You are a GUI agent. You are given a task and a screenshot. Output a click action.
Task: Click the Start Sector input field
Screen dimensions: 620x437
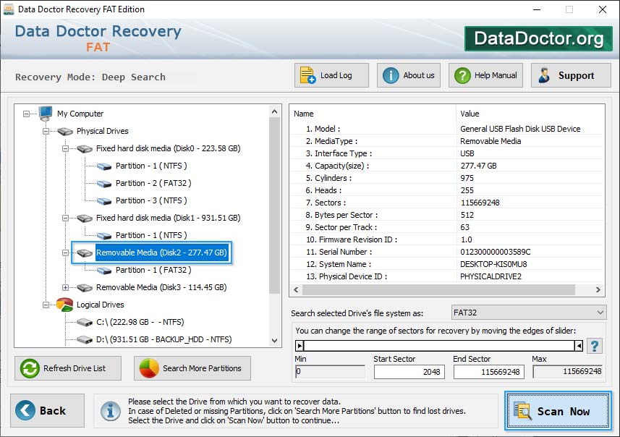[409, 372]
